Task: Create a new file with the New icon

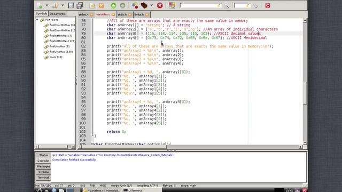Action: coord(40,5)
